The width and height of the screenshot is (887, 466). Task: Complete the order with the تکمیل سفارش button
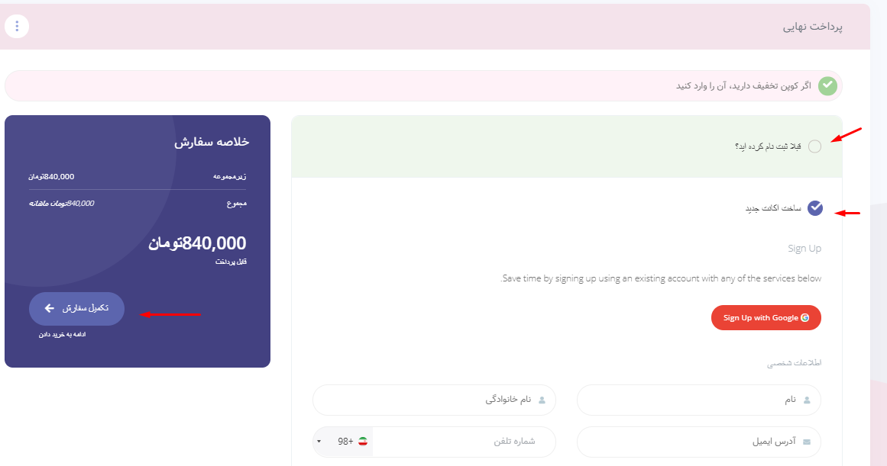point(76,308)
